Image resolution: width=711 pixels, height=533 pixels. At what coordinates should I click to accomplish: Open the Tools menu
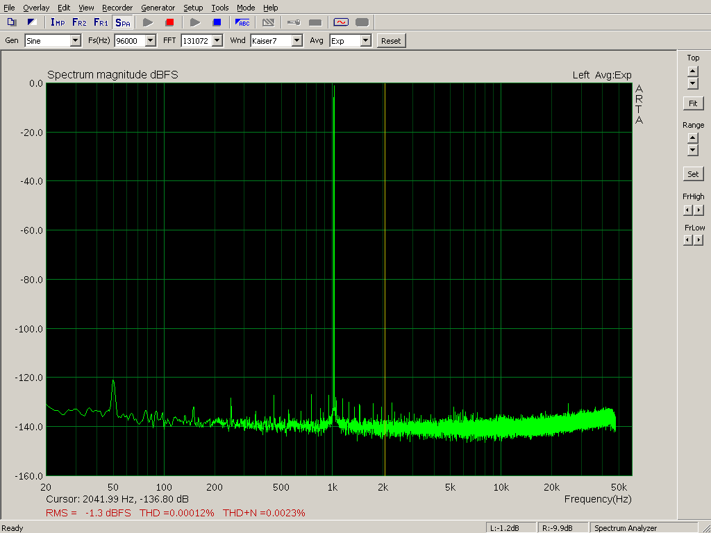click(x=220, y=8)
